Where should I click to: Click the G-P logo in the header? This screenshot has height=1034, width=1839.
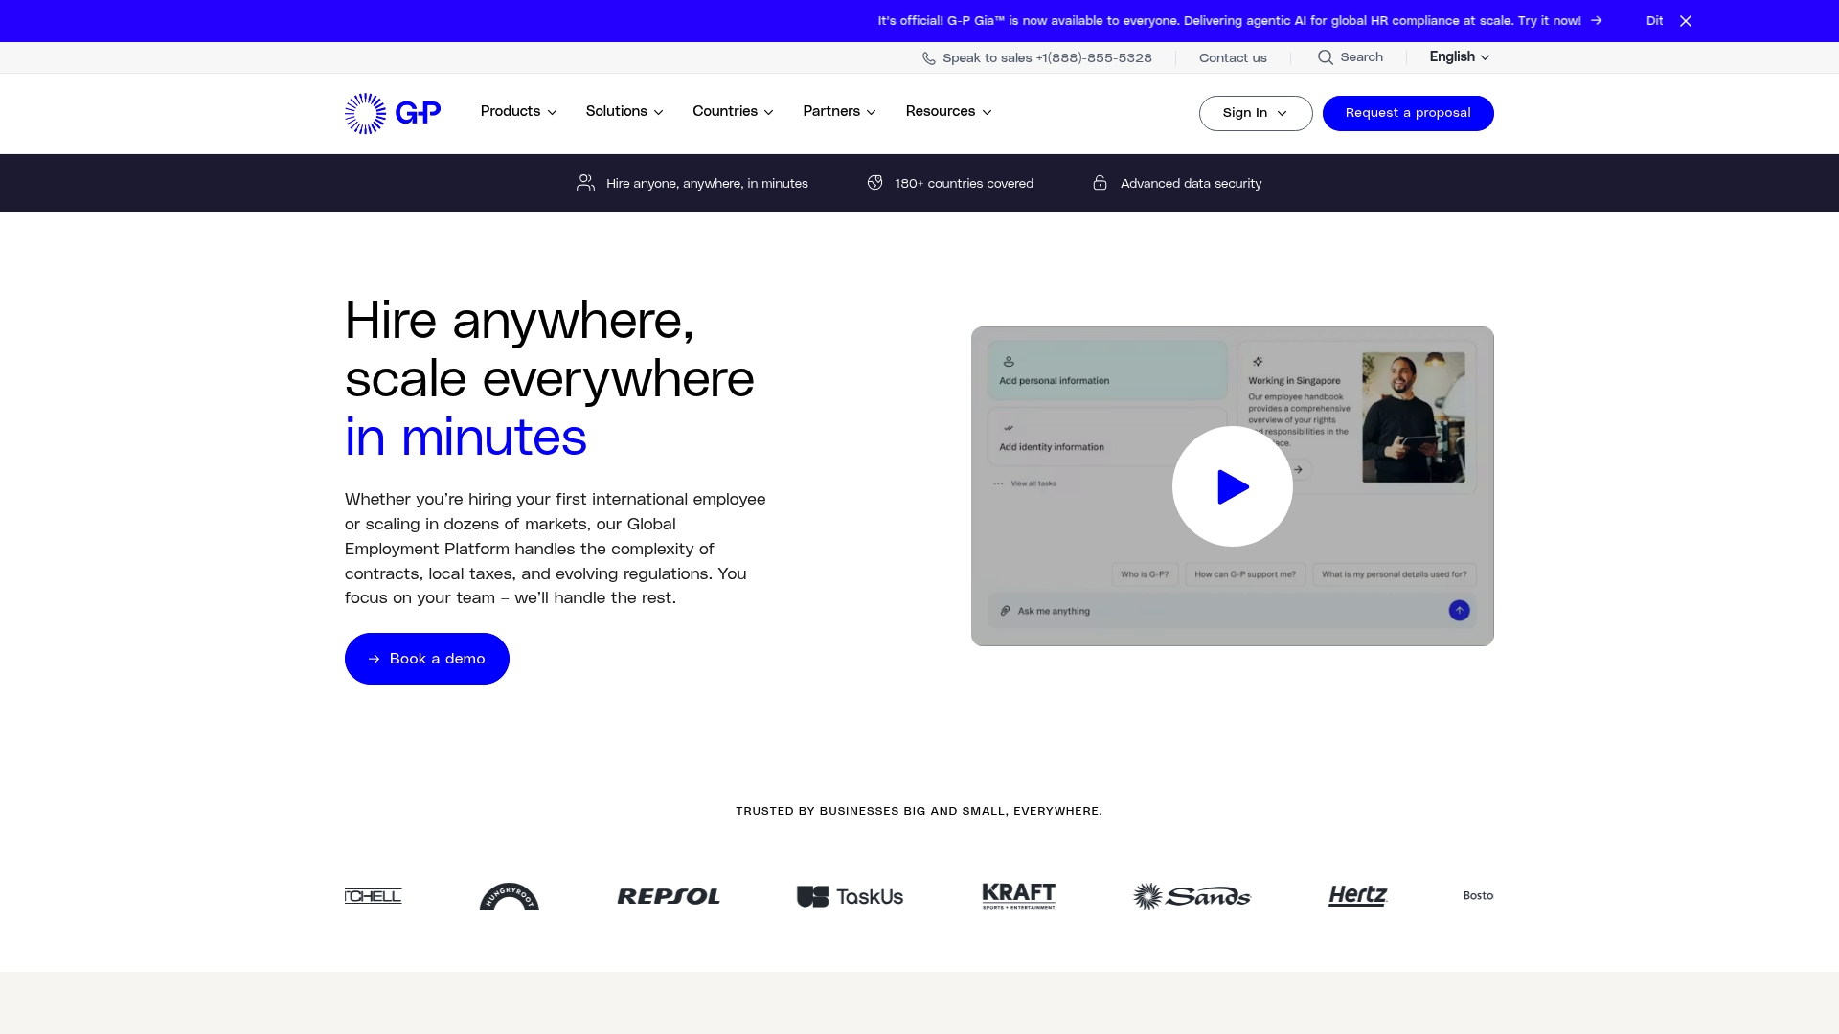[393, 113]
